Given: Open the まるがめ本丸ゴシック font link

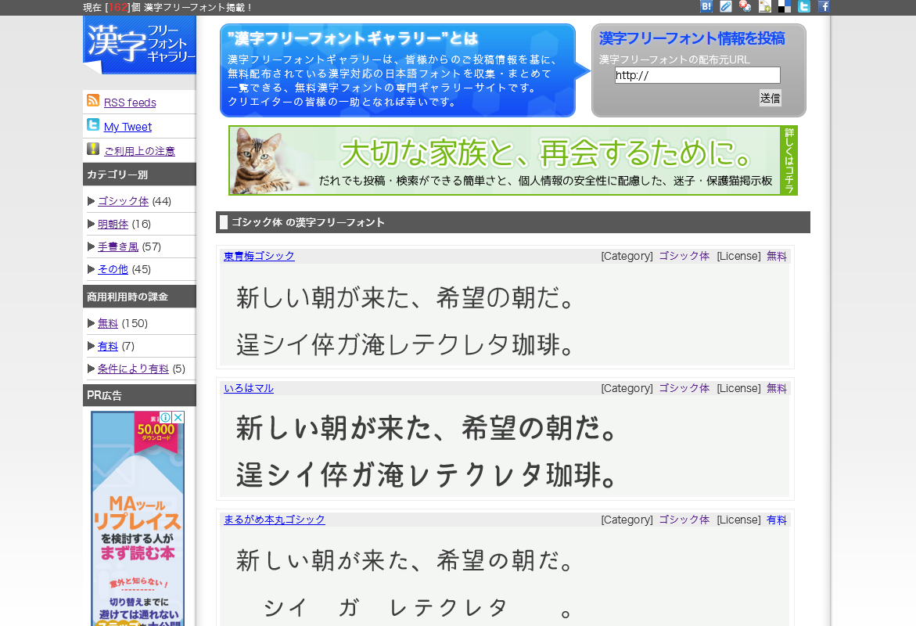Looking at the screenshot, I should pos(274,520).
